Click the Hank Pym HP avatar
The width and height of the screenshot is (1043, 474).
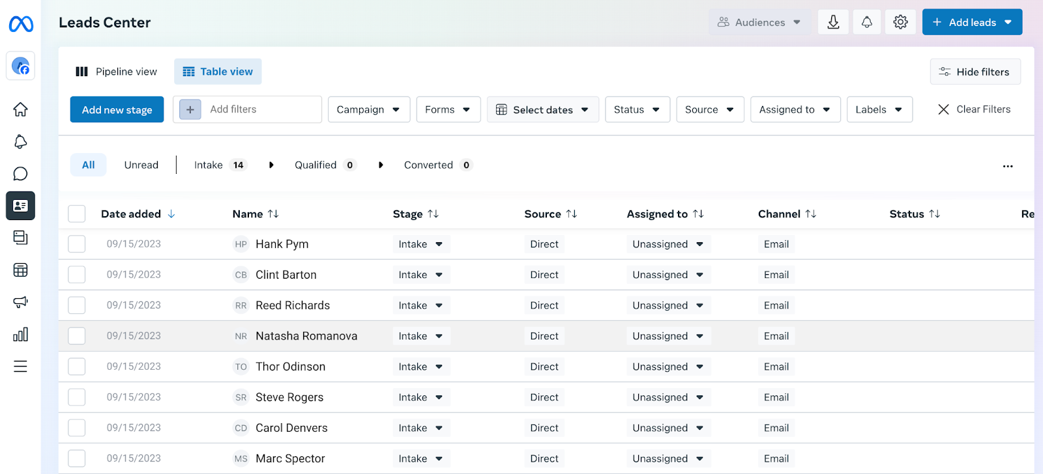click(241, 244)
